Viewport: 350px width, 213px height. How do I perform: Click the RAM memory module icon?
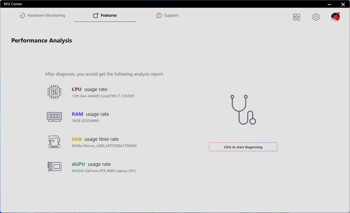tap(54, 117)
